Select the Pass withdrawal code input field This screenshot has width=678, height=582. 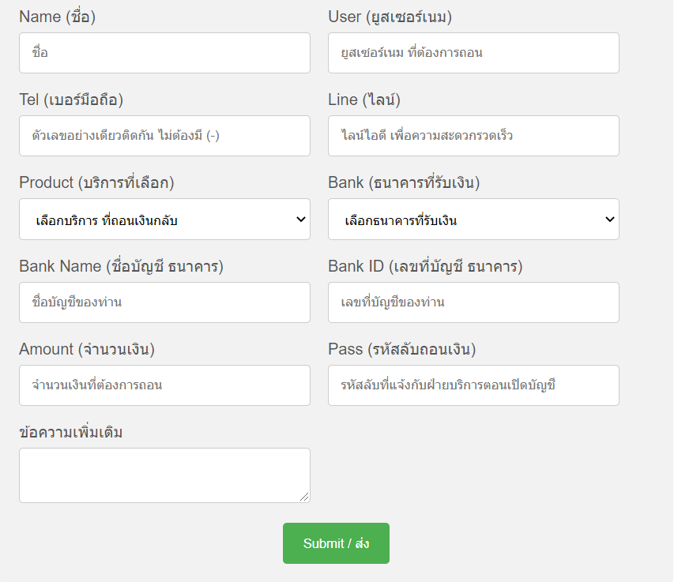click(x=473, y=385)
